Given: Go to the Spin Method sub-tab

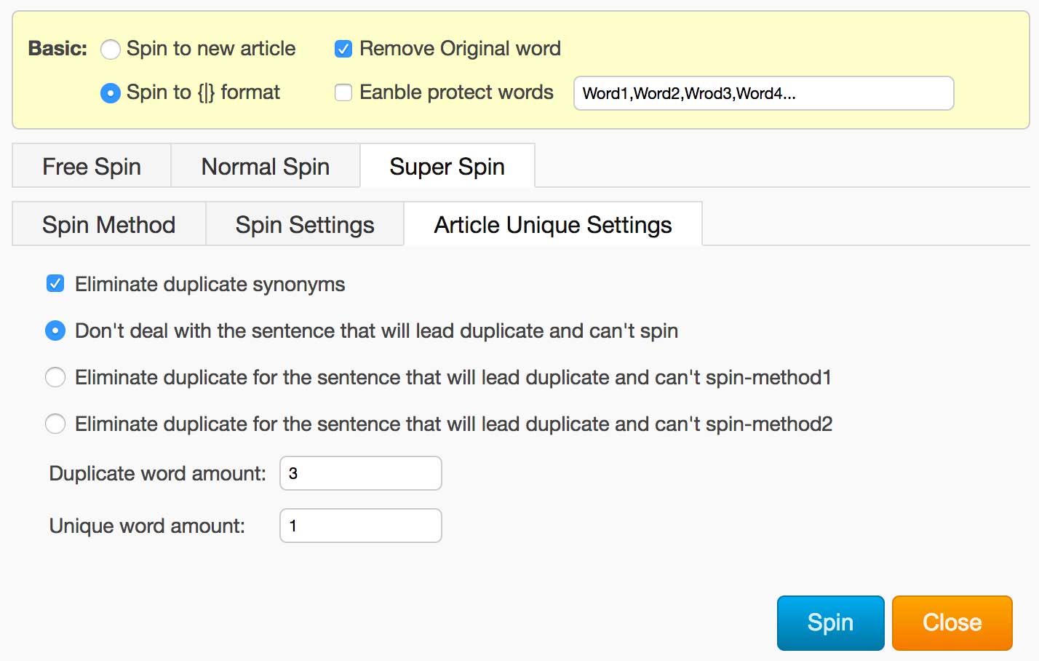Looking at the screenshot, I should pos(109,225).
